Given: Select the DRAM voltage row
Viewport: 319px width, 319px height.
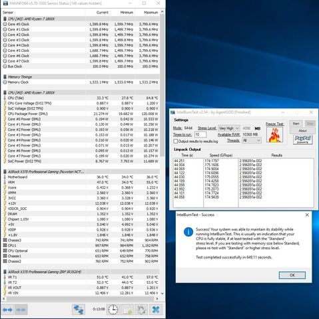Looking at the screenshot, I should 81,214.
